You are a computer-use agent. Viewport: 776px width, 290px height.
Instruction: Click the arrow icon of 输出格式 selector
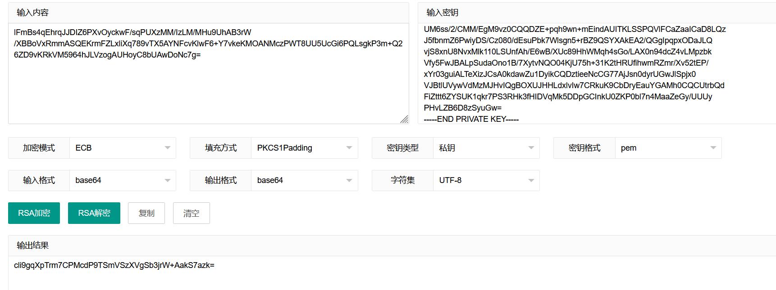click(x=349, y=180)
